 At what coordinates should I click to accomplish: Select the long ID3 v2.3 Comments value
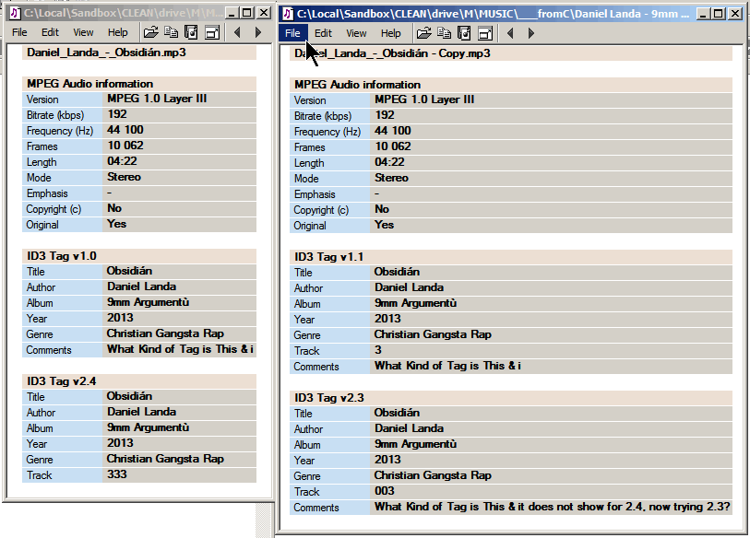tap(552, 507)
